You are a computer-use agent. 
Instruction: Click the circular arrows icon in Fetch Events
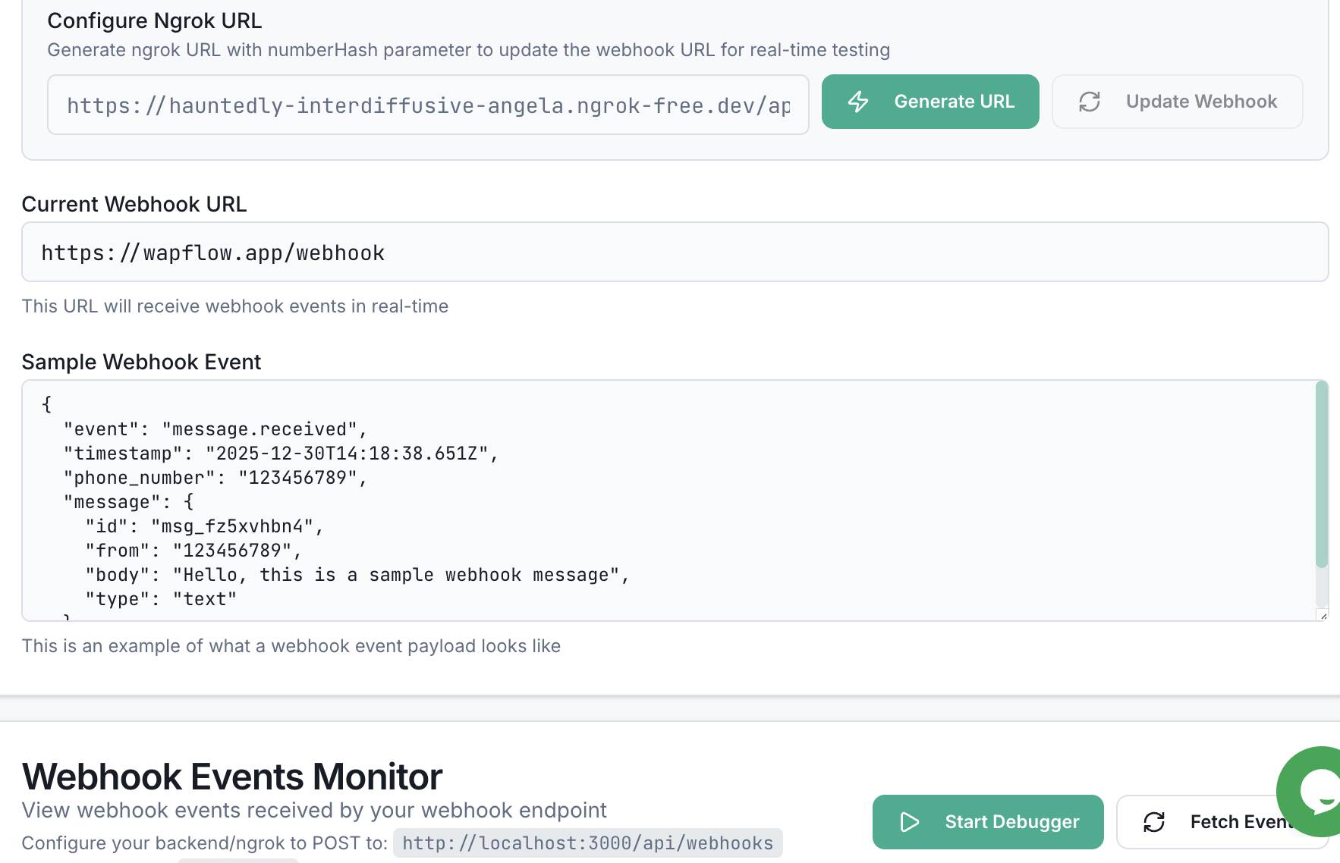coord(1154,822)
